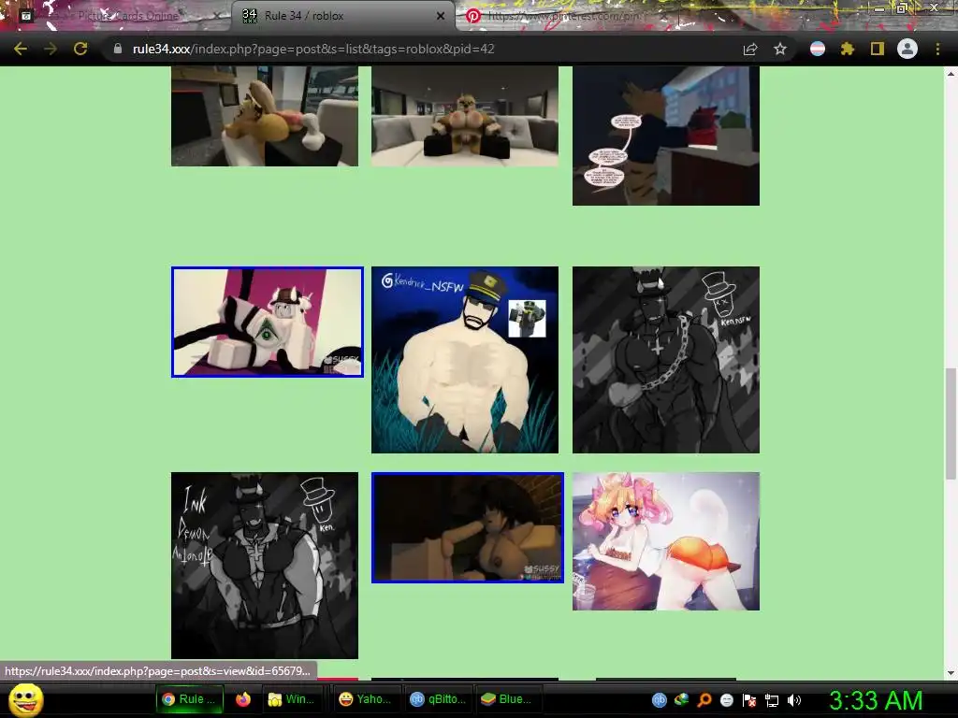Go back to the previous page
The image size is (958, 718).
coord(21,49)
